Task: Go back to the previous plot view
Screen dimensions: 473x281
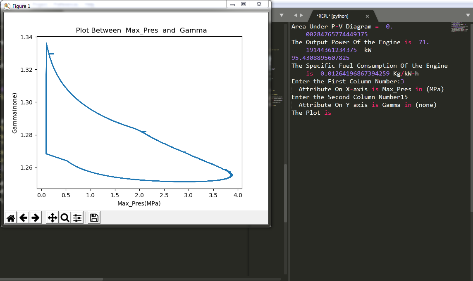Action: [x=23, y=217]
